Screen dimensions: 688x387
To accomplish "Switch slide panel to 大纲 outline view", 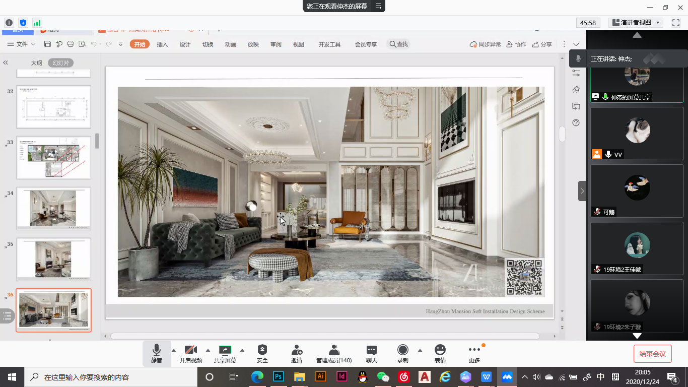I will pyautogui.click(x=36, y=63).
